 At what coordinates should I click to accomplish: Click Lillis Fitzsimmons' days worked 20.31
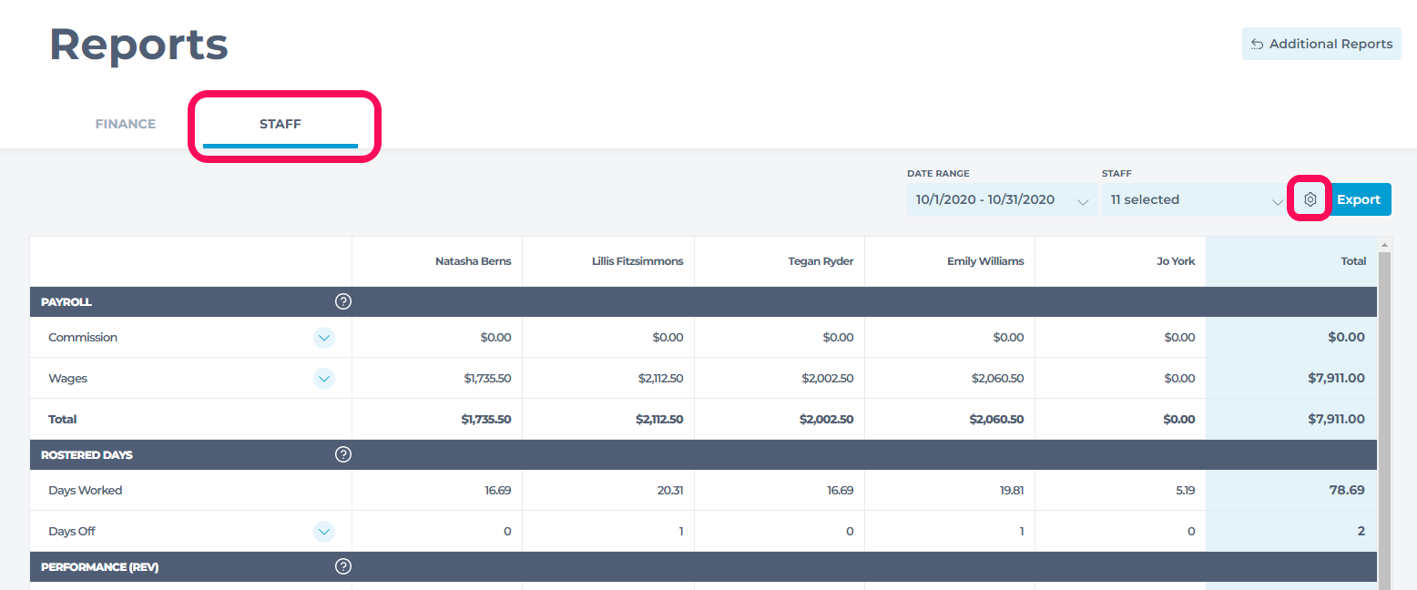[669, 490]
